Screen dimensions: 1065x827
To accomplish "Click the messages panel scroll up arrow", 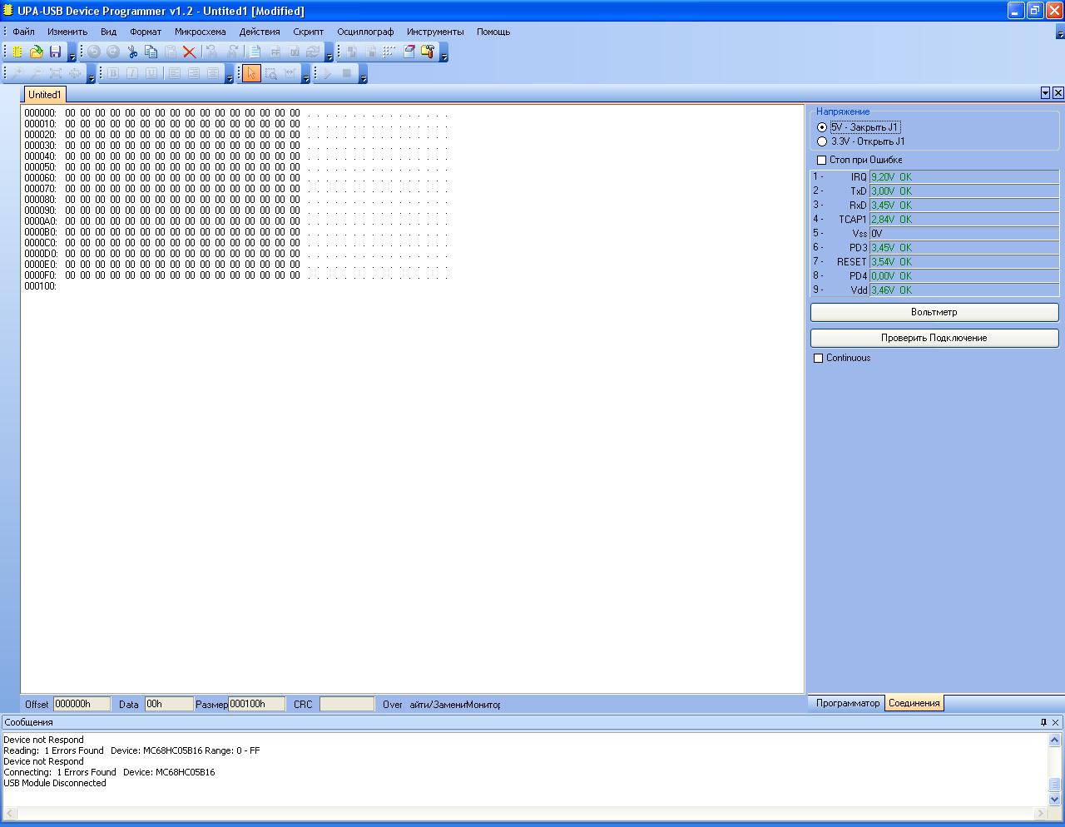I will (1055, 740).
